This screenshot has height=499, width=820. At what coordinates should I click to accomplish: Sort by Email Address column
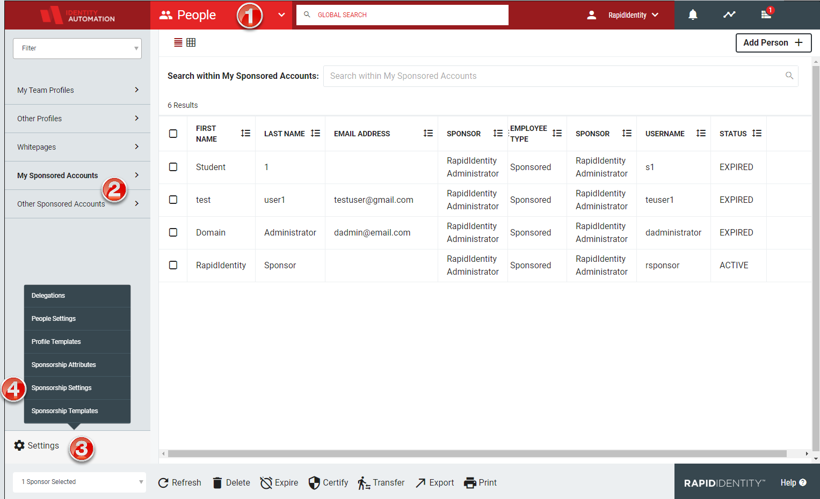click(428, 133)
